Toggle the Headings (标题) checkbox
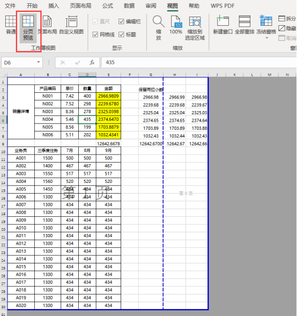The height and width of the screenshot is (316, 297). pos(121,34)
